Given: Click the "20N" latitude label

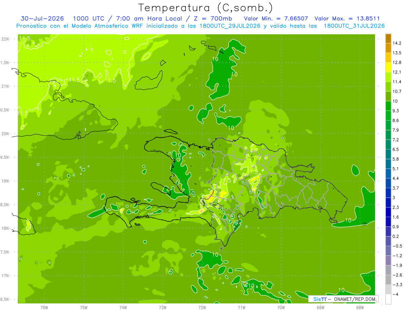Looking at the screenshot, I should pyautogui.click(x=5, y=134).
